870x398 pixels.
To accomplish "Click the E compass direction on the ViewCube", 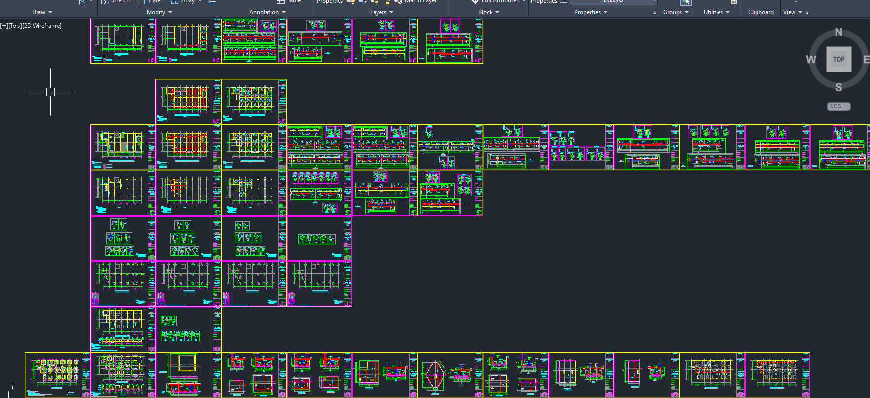I will [x=866, y=60].
